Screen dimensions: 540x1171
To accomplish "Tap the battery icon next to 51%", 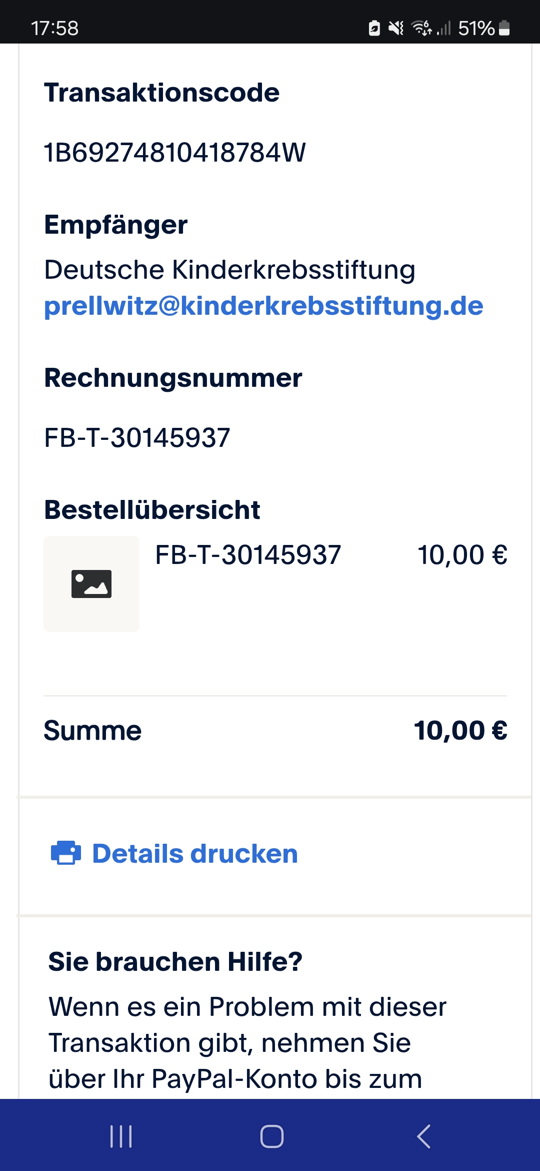I will [x=504, y=28].
